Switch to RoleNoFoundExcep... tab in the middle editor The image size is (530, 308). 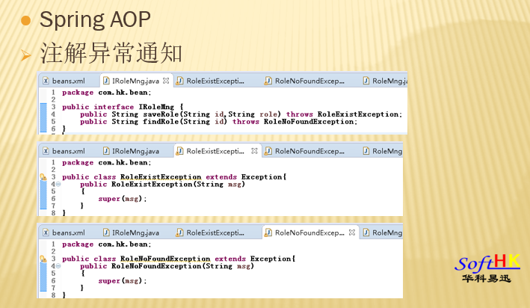coord(304,151)
